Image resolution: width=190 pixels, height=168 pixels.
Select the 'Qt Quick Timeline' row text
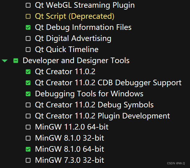tap(67, 50)
